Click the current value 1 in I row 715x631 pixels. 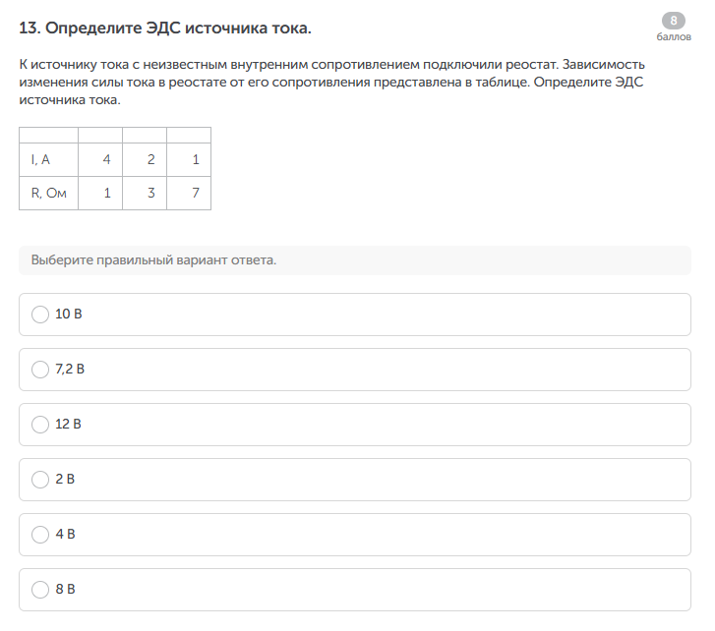click(196, 159)
